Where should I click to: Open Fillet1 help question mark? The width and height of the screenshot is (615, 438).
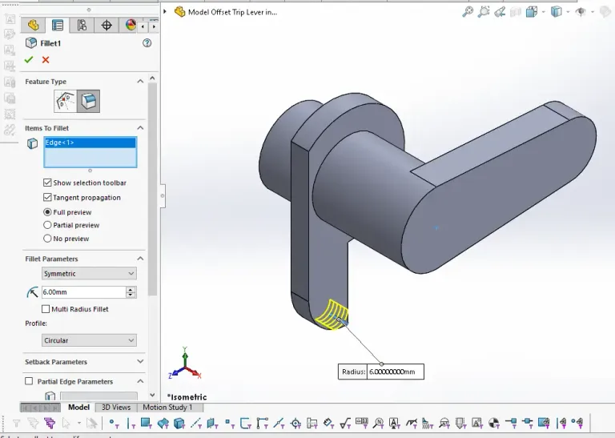click(147, 43)
